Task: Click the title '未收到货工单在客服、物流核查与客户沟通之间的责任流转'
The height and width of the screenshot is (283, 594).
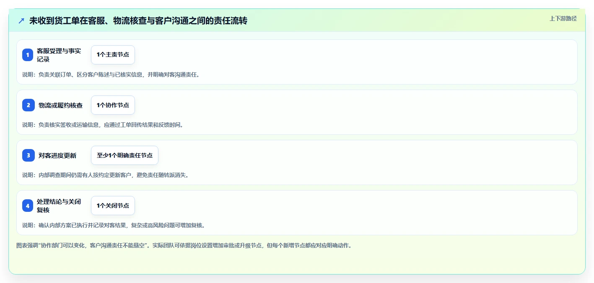Action: click(138, 21)
